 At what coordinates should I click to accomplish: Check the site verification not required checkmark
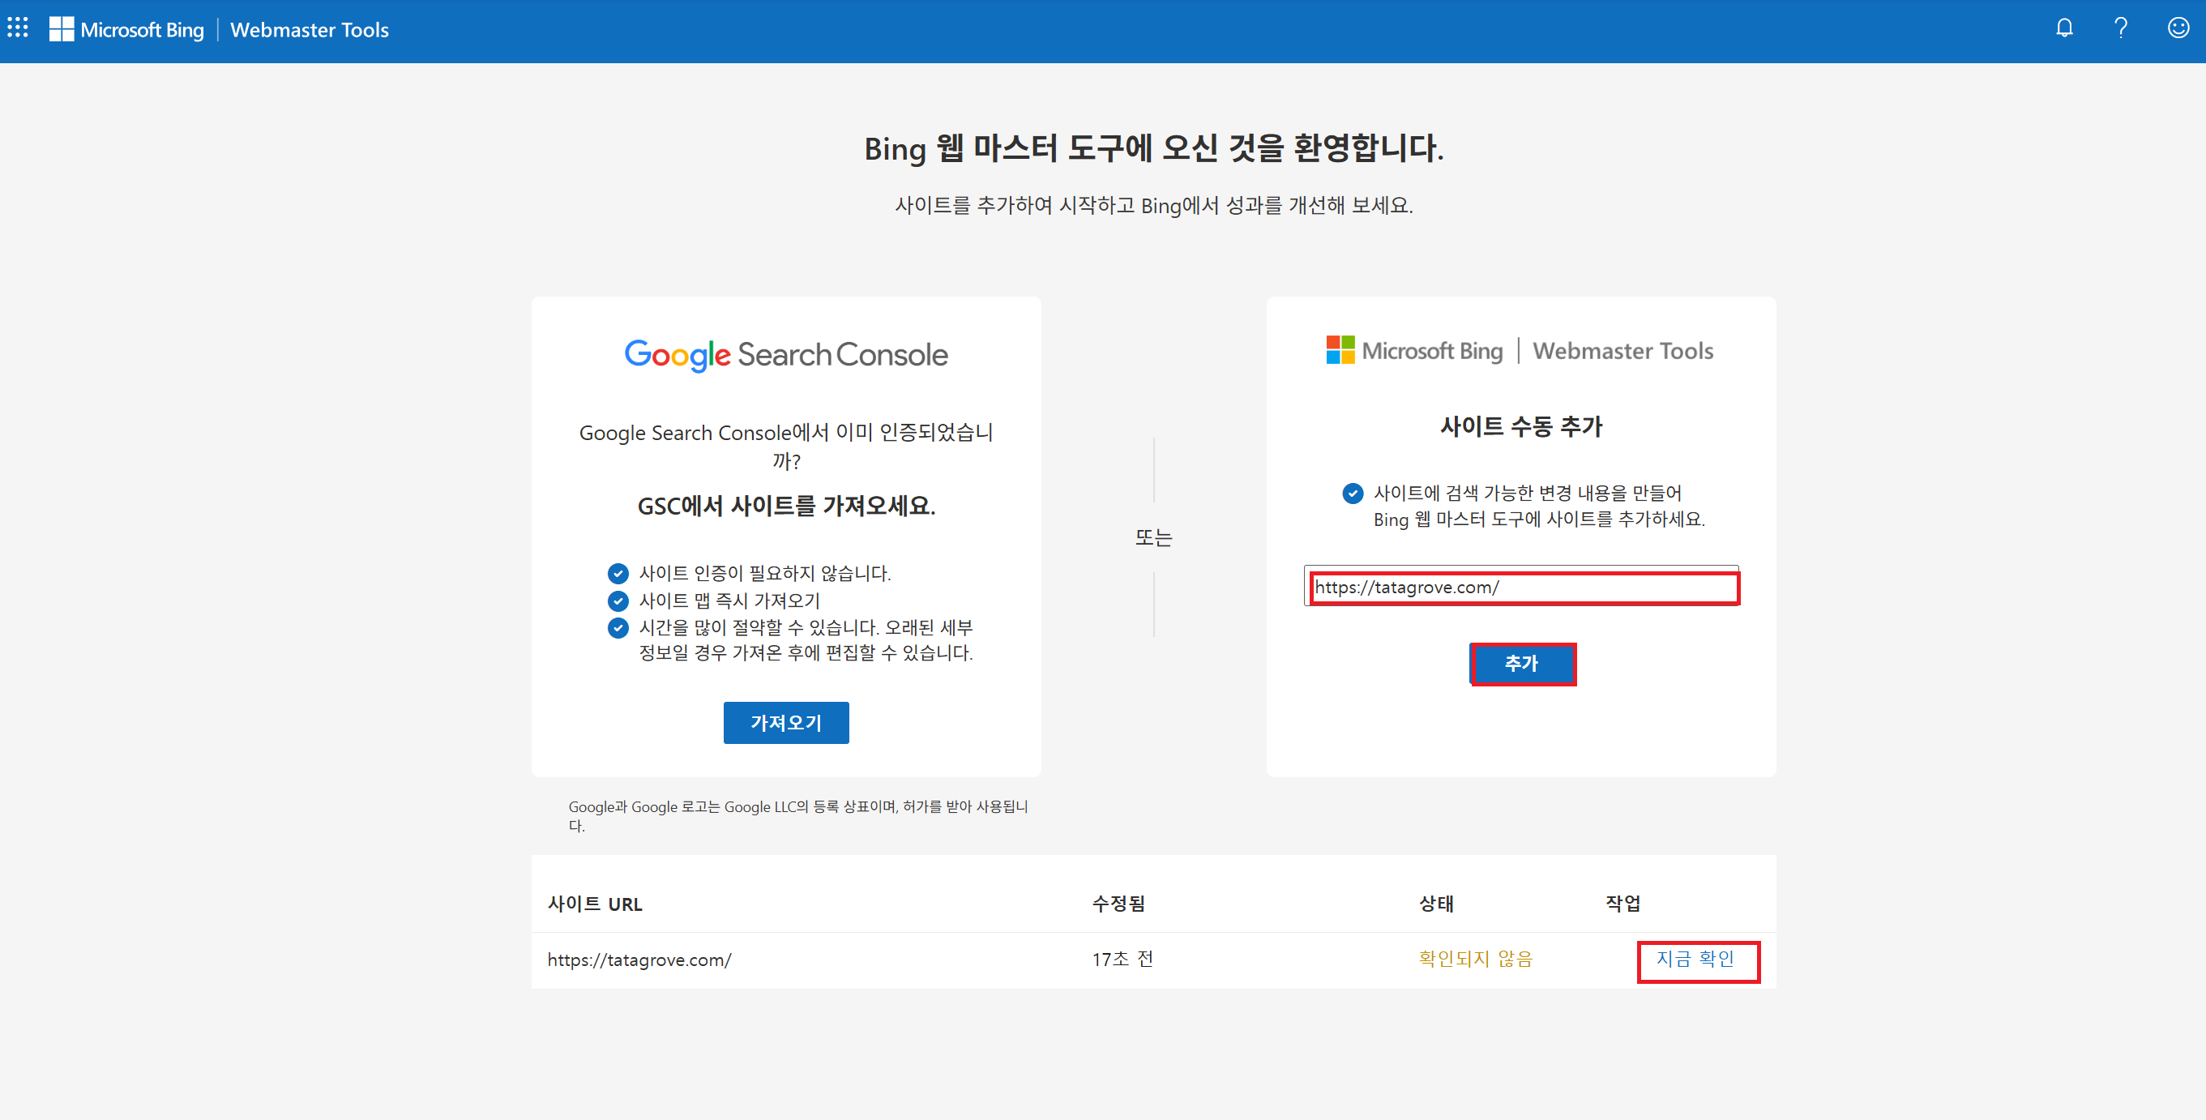(618, 573)
